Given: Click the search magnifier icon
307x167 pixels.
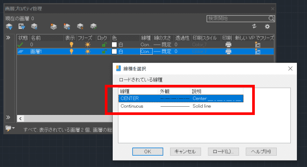Looking at the screenshot, I should pos(271,18).
